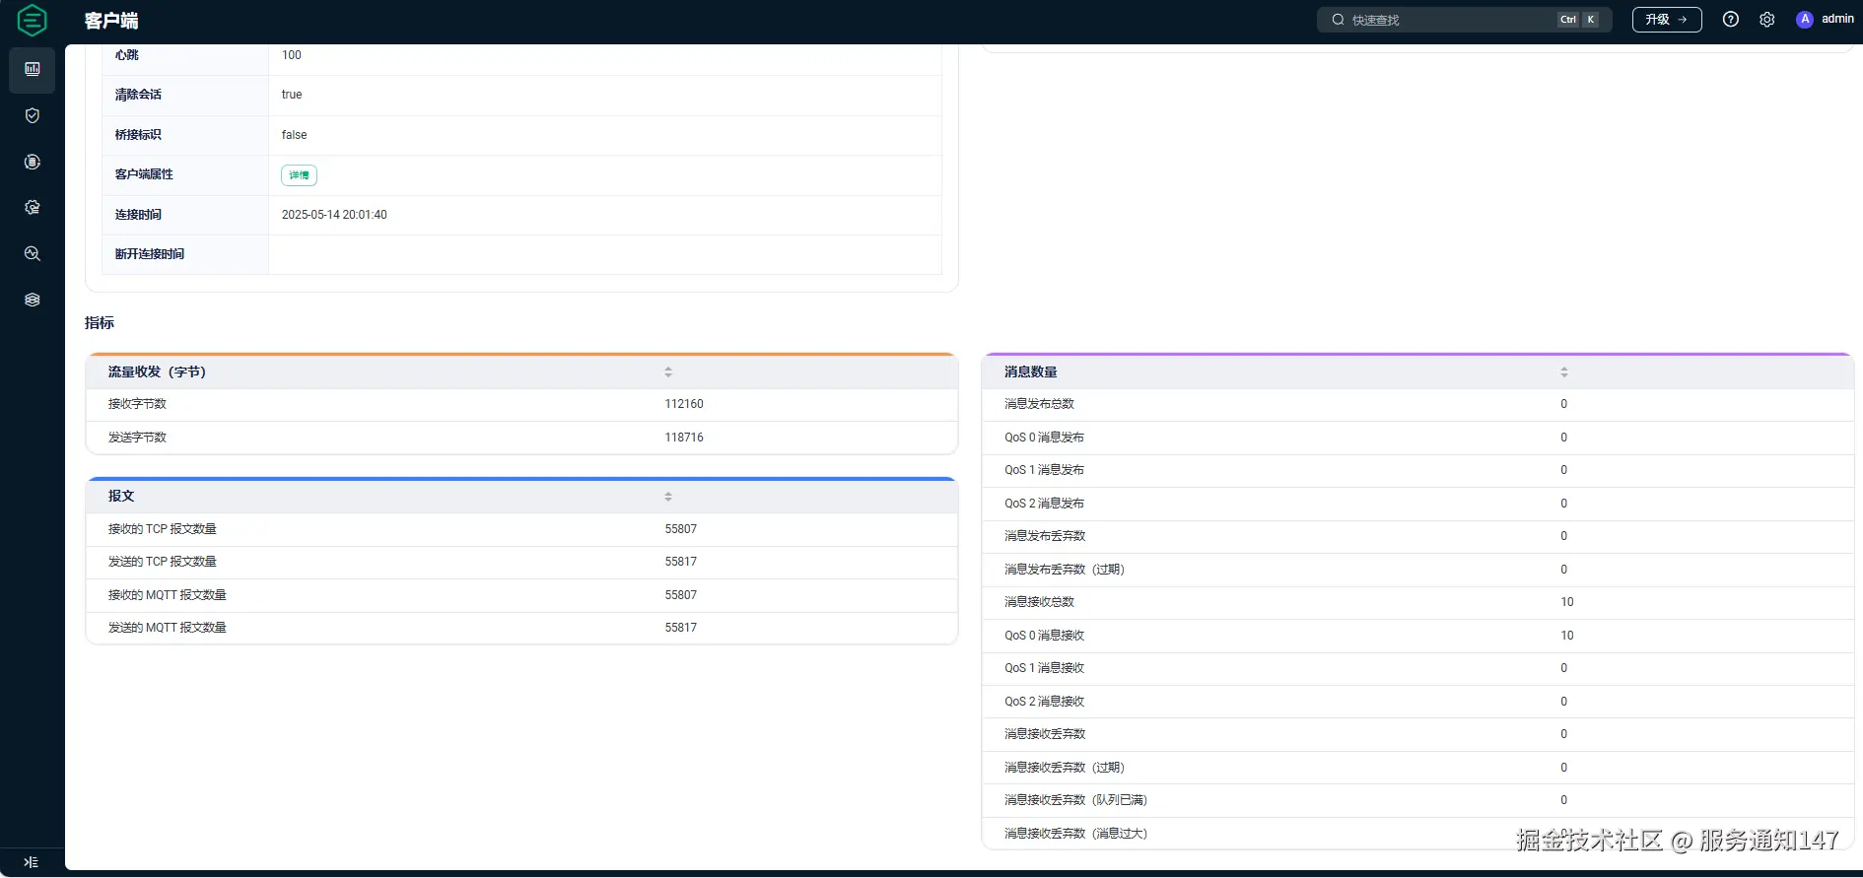The image size is (1863, 878).
Task: Click the quick search input field
Action: 1465,20
